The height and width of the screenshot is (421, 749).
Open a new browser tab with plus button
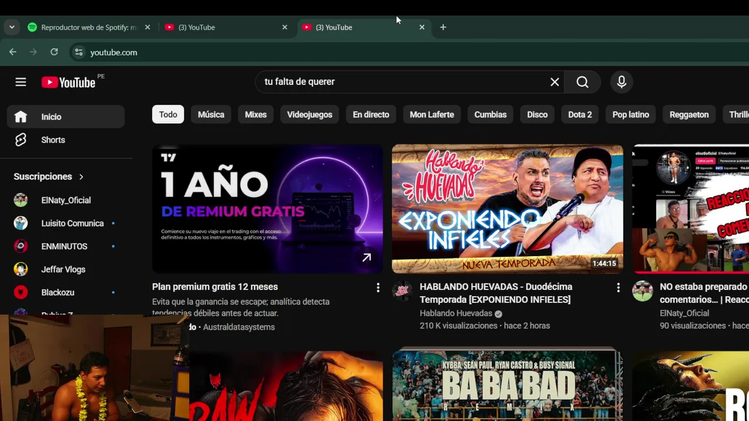click(x=443, y=27)
